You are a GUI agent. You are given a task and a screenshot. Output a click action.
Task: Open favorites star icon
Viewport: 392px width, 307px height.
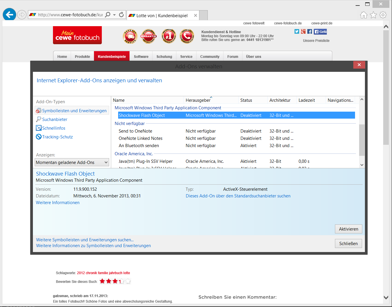point(373,15)
